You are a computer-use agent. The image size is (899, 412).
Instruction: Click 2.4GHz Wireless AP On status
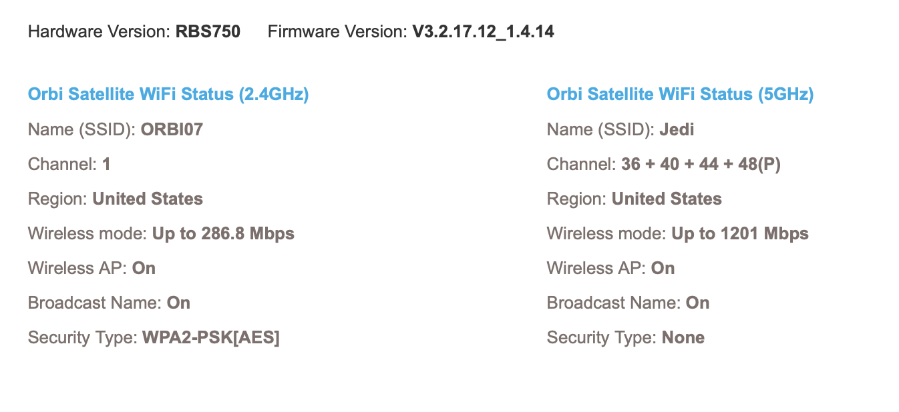pos(144,268)
